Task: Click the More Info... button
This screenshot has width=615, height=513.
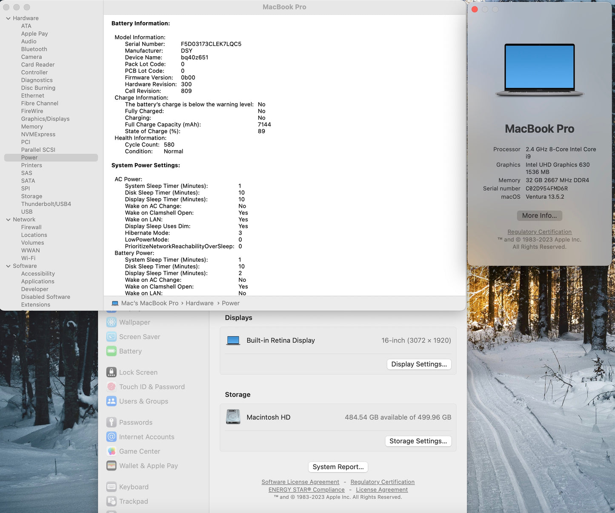Action: point(539,215)
